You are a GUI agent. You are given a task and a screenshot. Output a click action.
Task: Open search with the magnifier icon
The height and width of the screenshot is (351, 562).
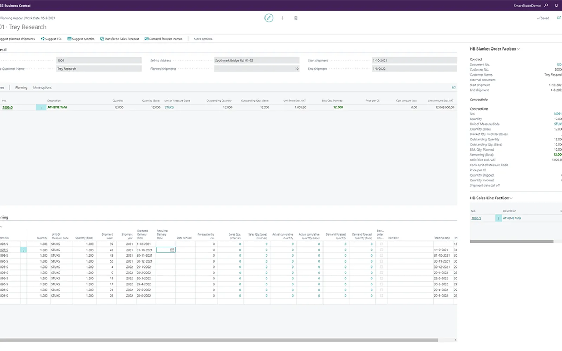point(546,5)
